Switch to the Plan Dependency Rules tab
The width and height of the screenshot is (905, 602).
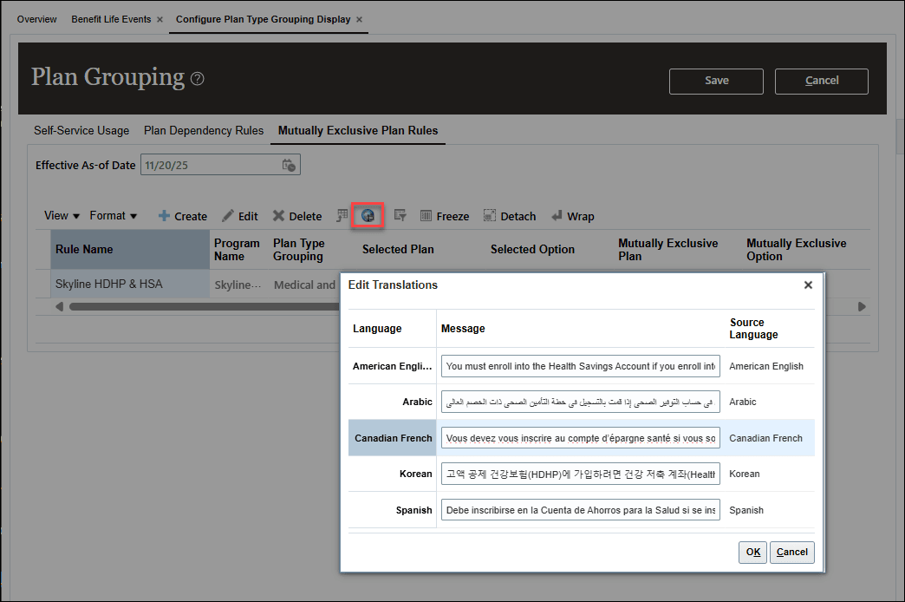[203, 130]
